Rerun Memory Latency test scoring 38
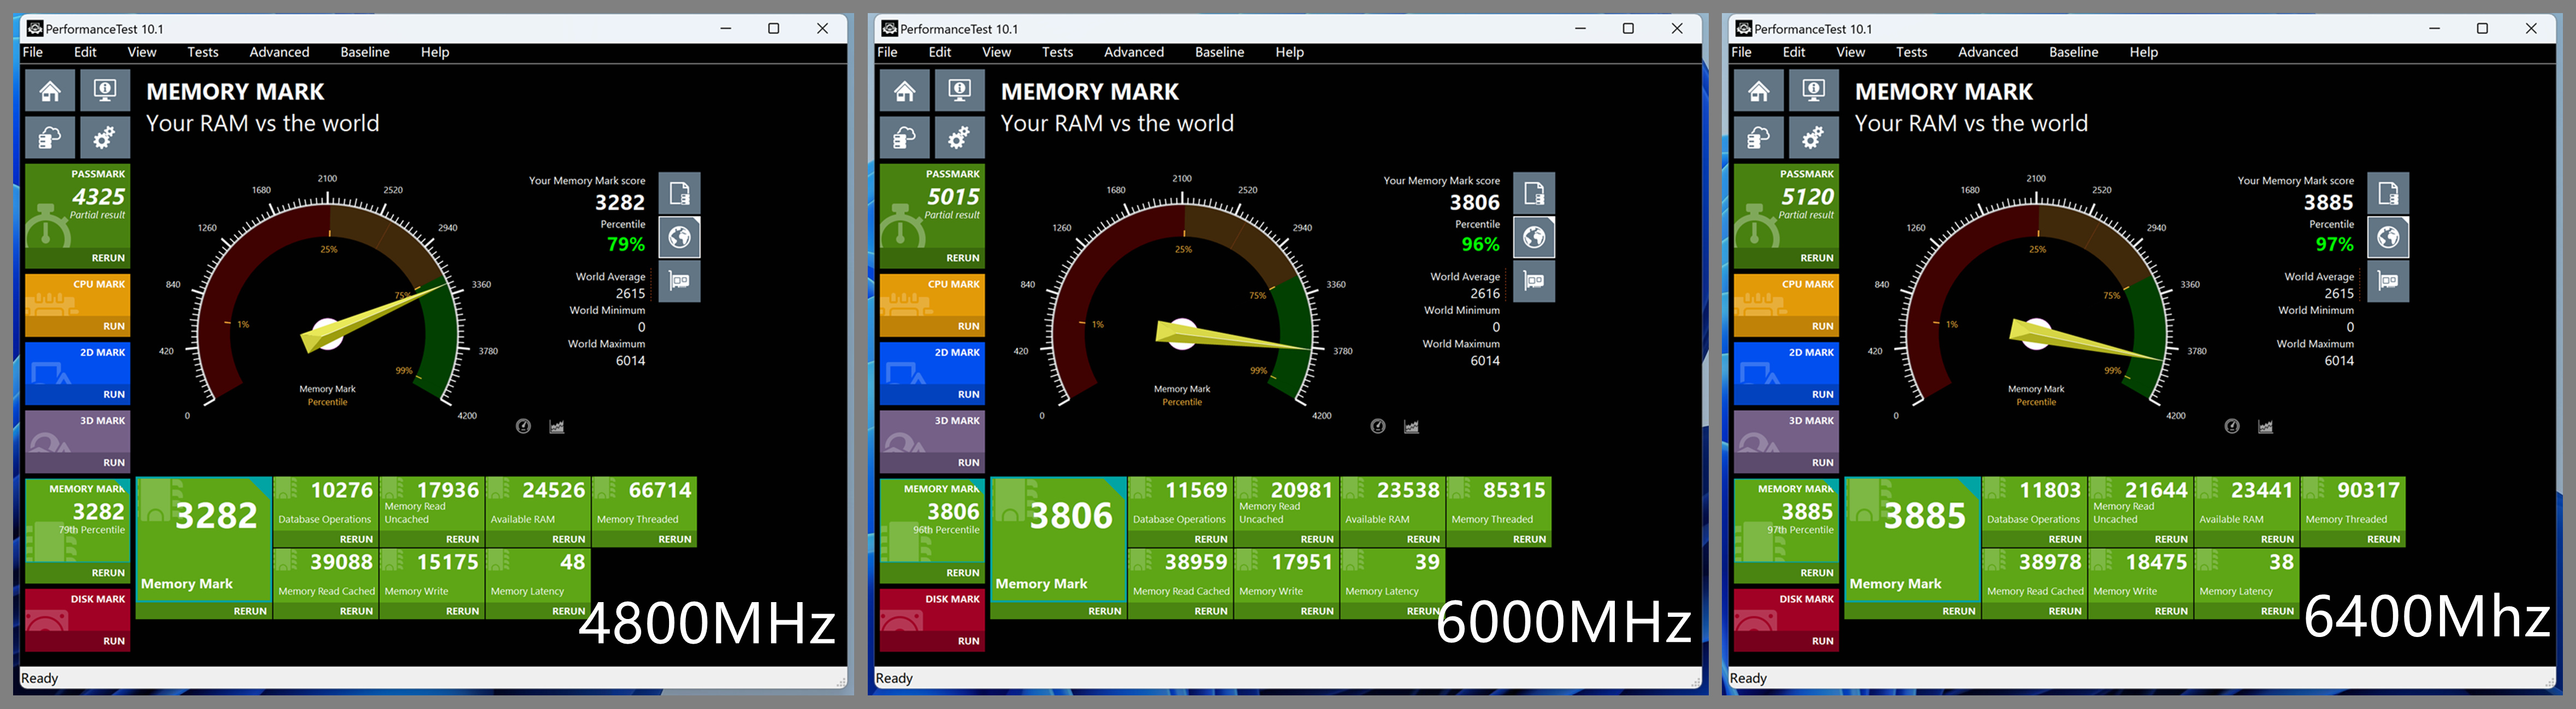This screenshot has width=2576, height=709. pyautogui.click(x=2277, y=611)
